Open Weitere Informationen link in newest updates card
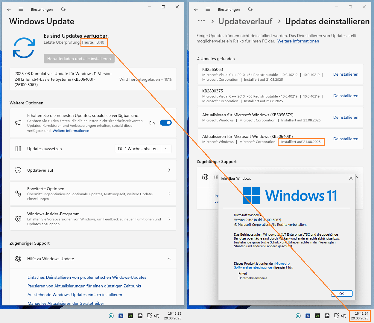 (x=71, y=131)
